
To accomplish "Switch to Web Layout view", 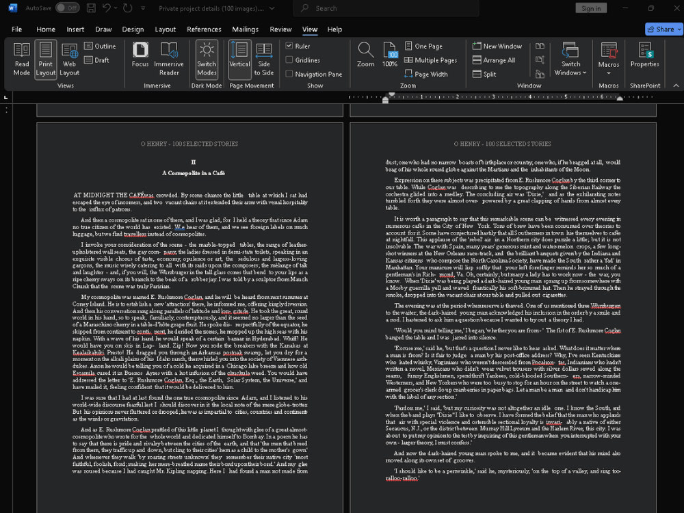I will click(x=69, y=60).
